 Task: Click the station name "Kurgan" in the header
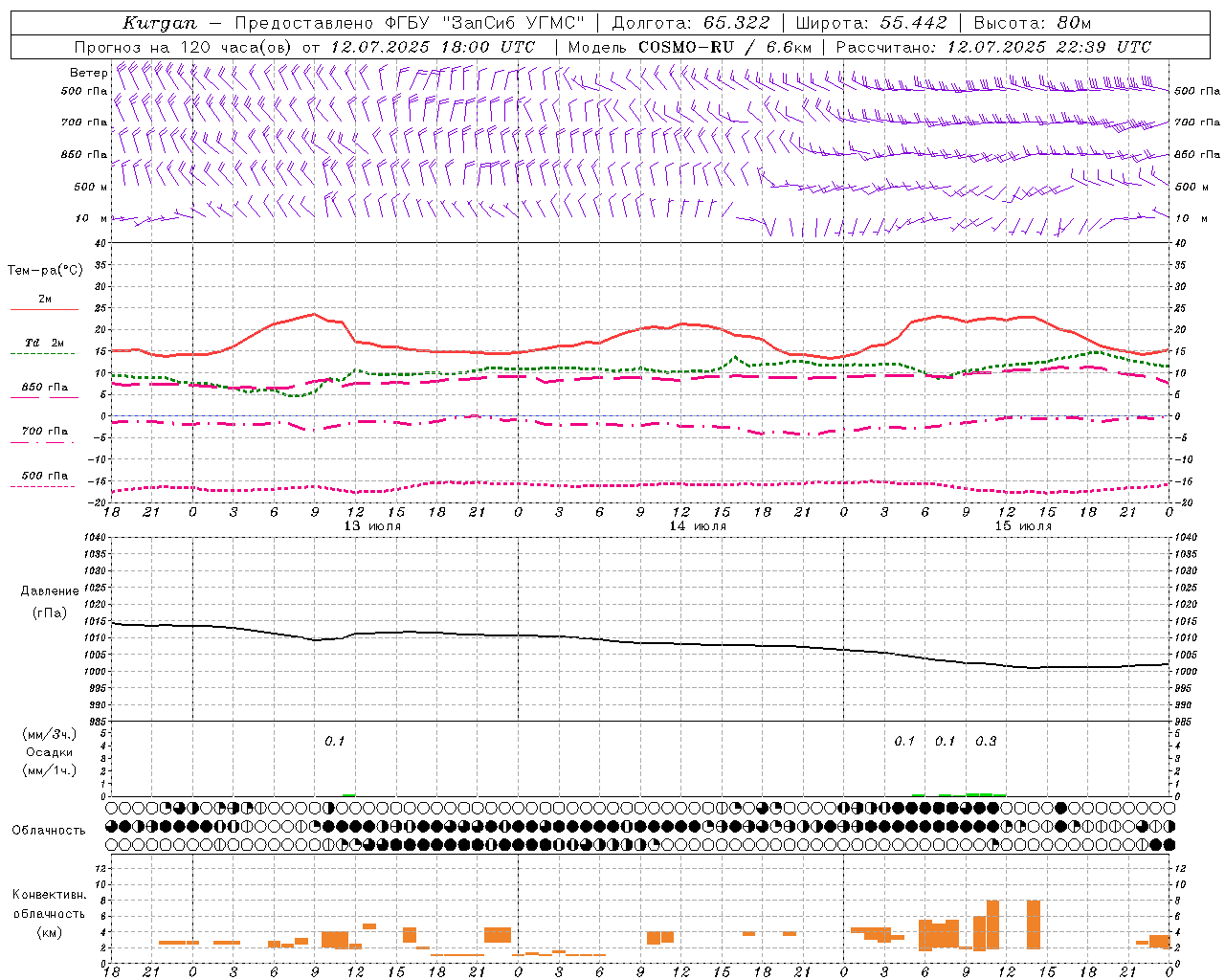tap(160, 23)
